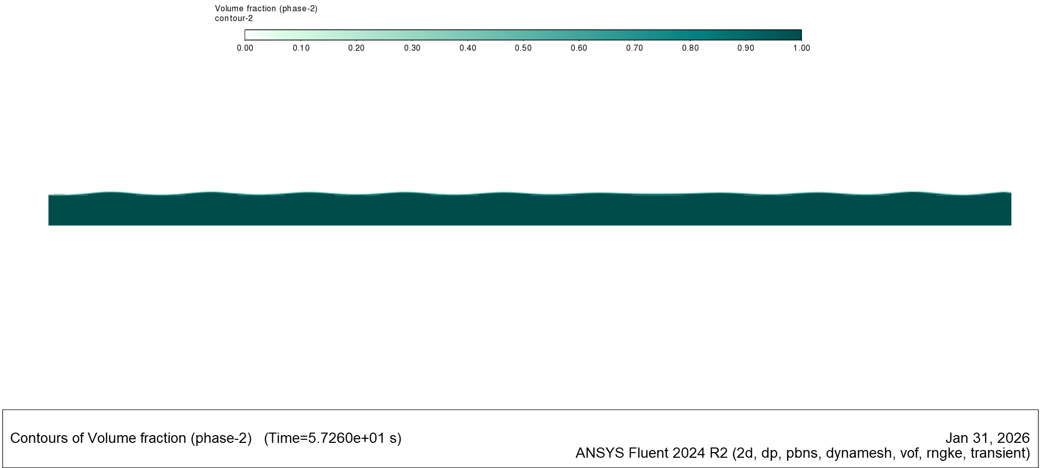
Task: Click the 0.00 value on the legend scale
Action: pos(245,48)
